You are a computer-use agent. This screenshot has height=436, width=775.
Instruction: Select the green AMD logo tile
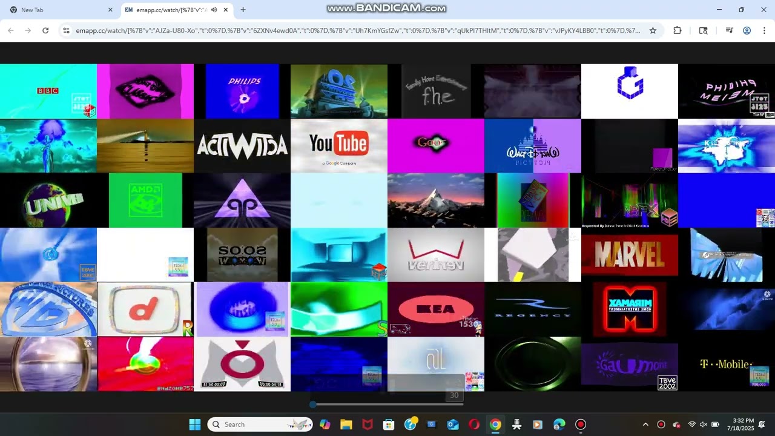click(145, 200)
